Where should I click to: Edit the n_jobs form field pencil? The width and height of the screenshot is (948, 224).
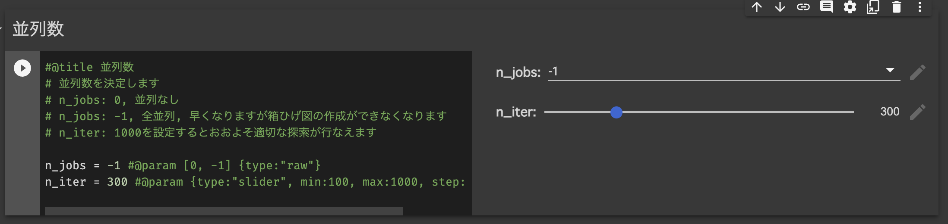tap(917, 72)
